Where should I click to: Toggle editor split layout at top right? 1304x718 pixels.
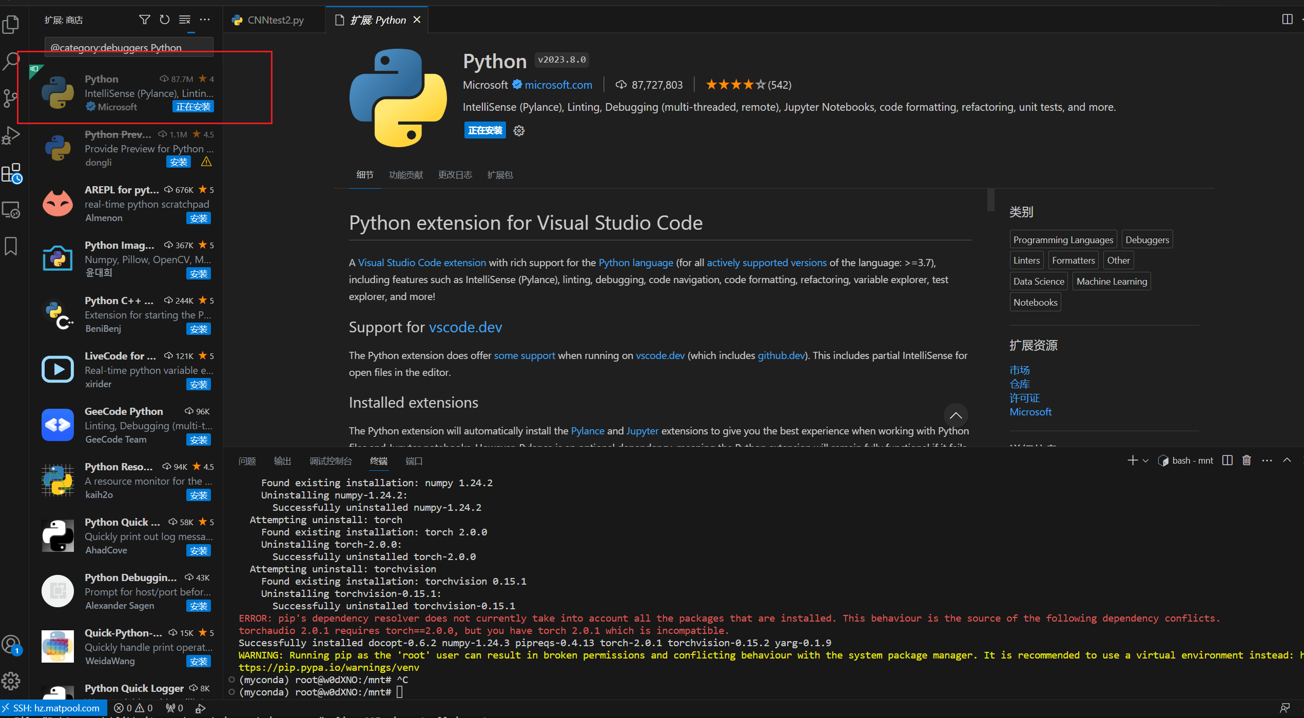1287,19
